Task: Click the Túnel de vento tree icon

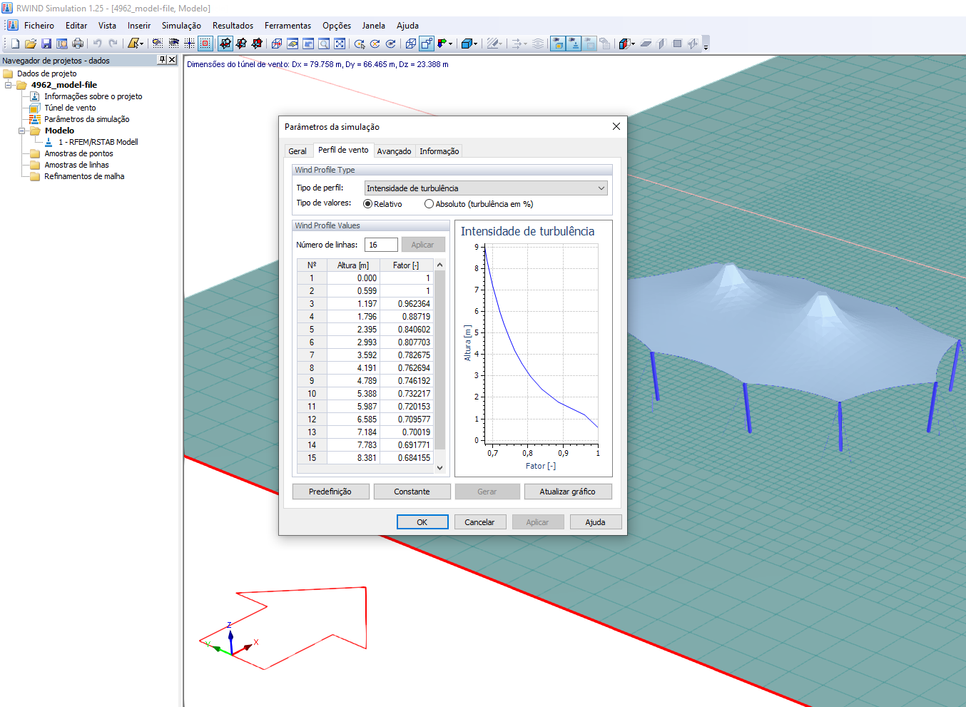Action: [x=34, y=108]
